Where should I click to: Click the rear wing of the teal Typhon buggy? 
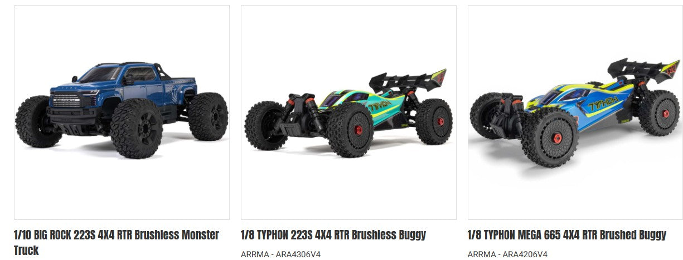408,80
